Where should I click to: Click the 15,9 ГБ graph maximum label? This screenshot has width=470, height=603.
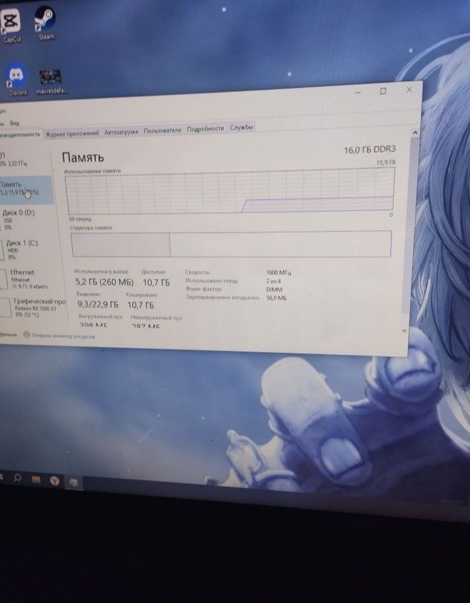[386, 162]
